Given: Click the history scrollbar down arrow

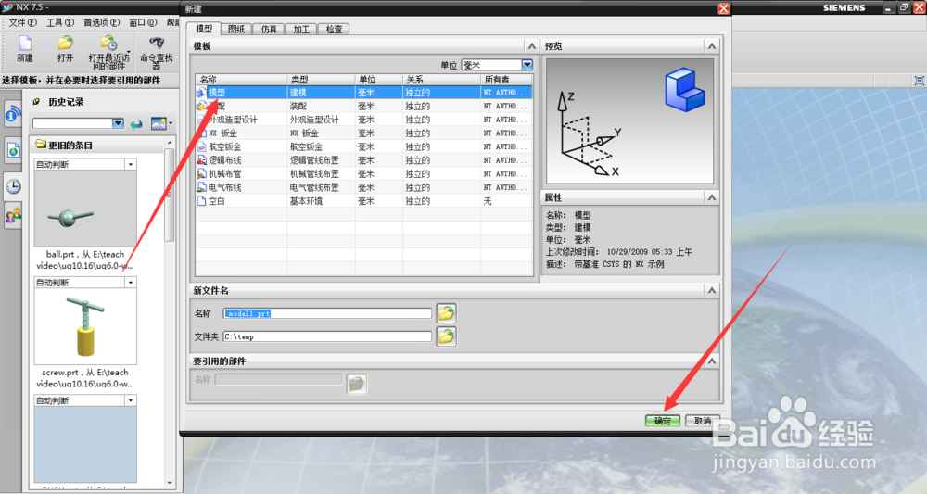Looking at the screenshot, I should click(x=170, y=484).
